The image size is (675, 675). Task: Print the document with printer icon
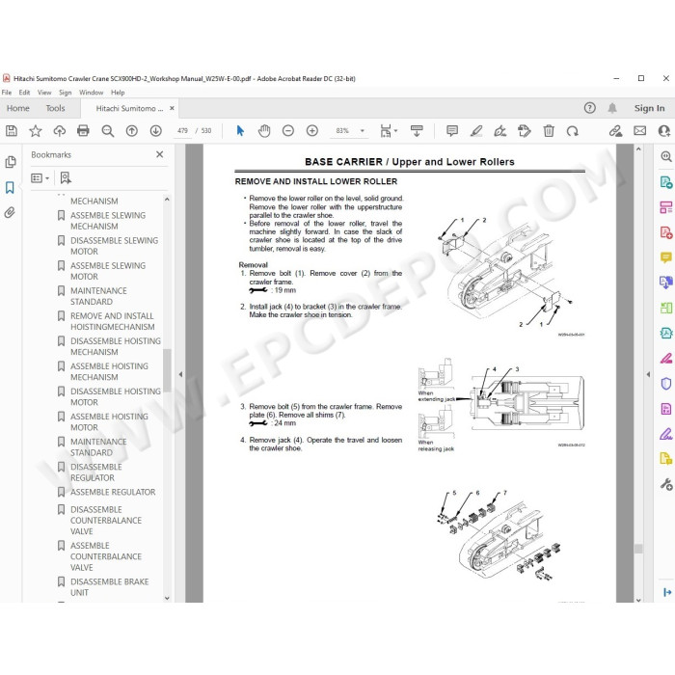point(83,131)
